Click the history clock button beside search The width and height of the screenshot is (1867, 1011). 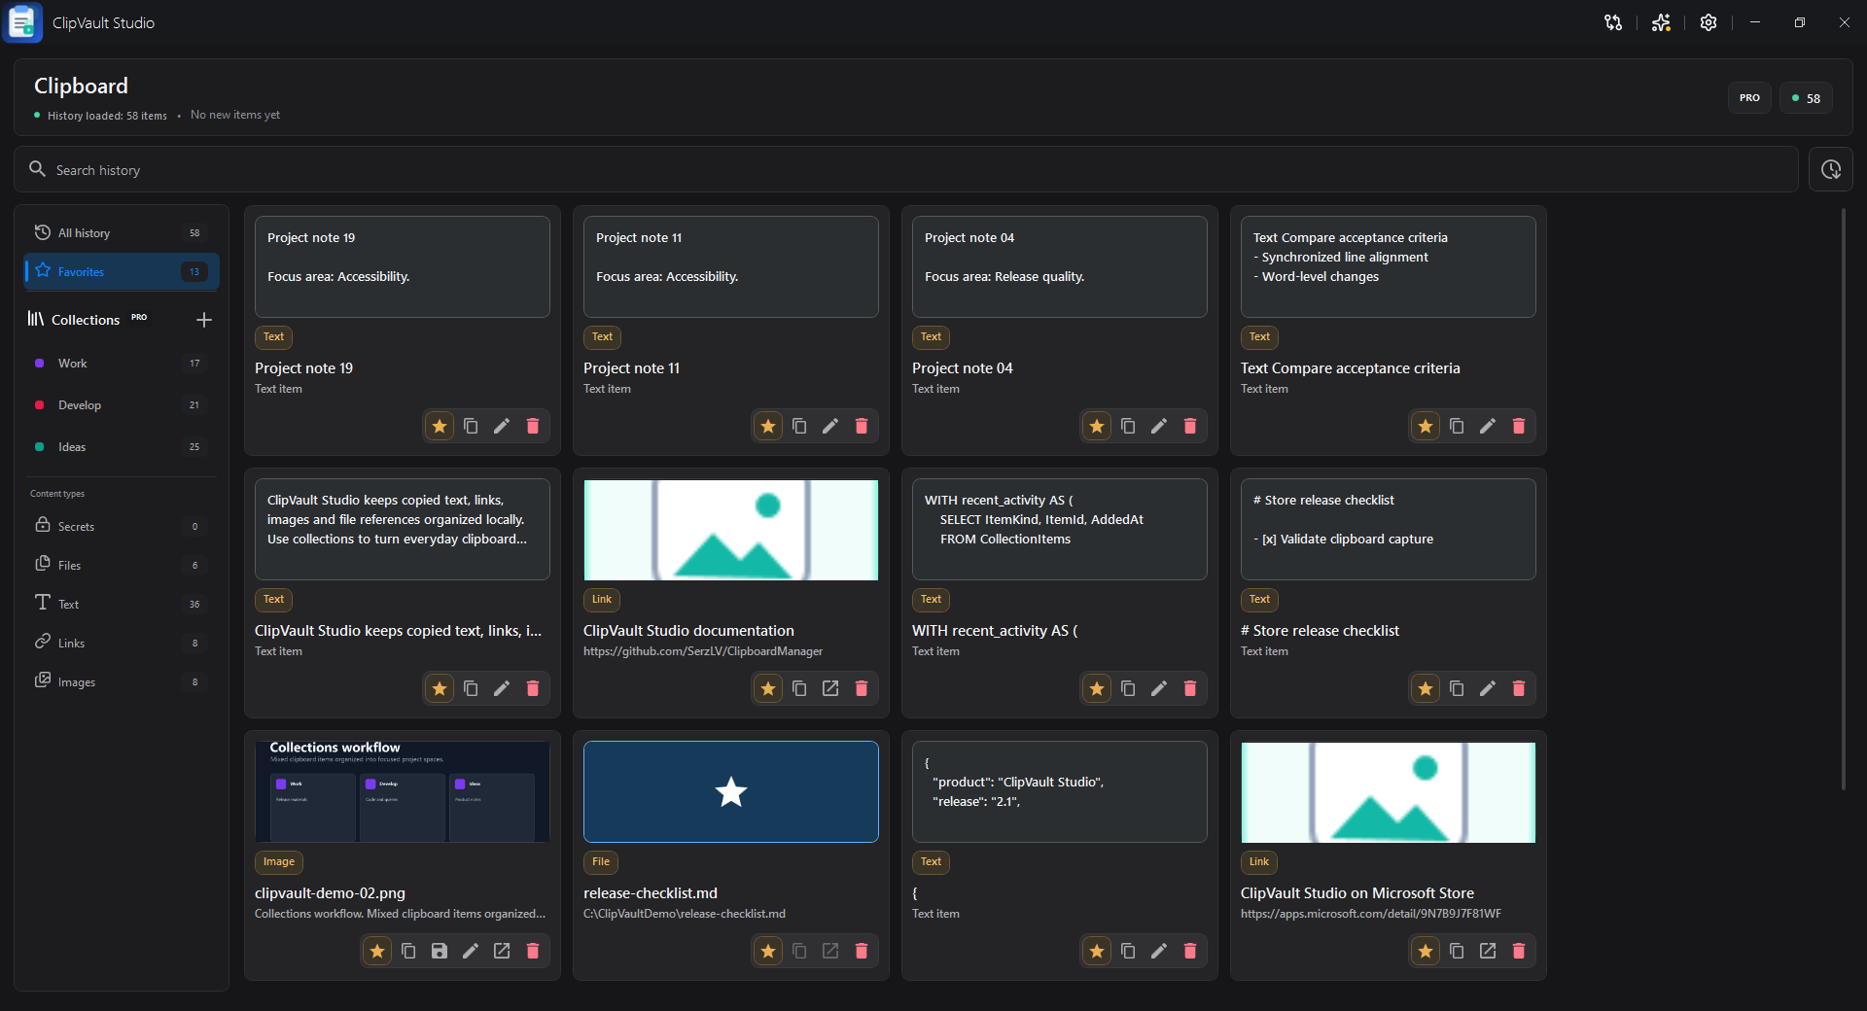(x=1831, y=169)
